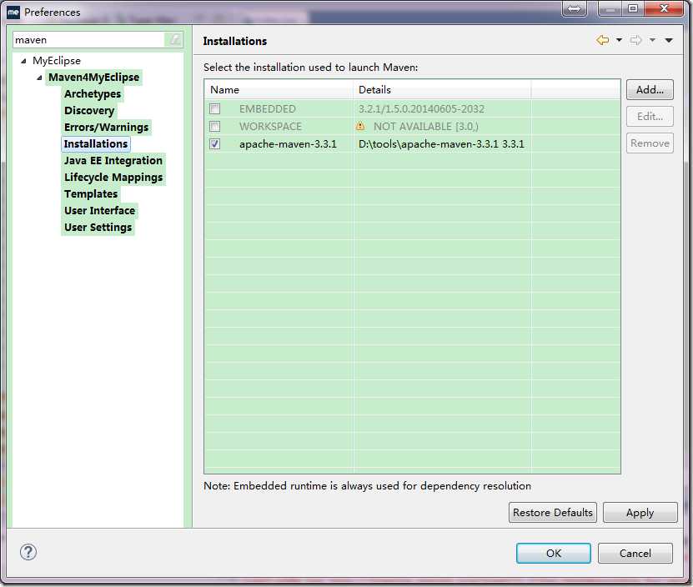Screen dimensions: 693x587
Task: Select the EMBEDDED row name
Action: [x=268, y=108]
